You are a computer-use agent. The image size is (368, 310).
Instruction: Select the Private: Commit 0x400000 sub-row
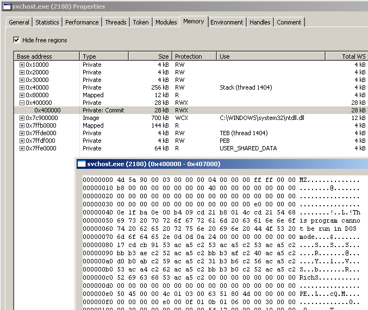tap(191, 110)
